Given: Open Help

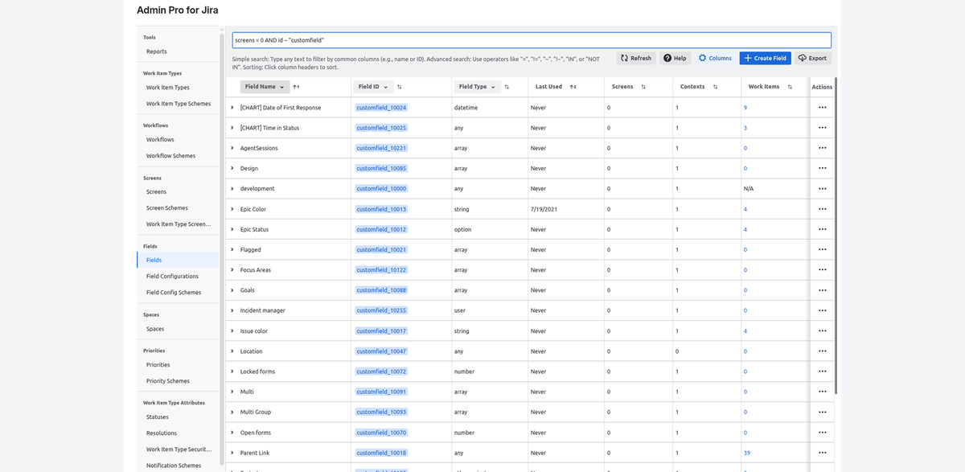Looking at the screenshot, I should tap(675, 58).
